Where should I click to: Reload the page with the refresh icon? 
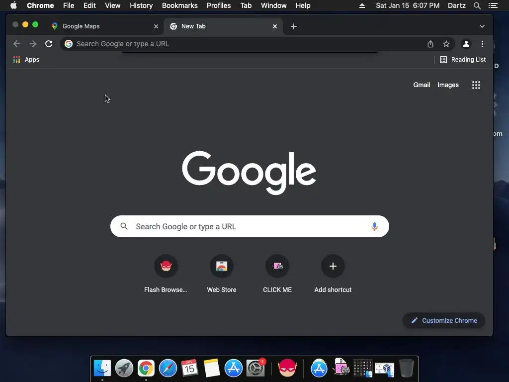coord(49,44)
